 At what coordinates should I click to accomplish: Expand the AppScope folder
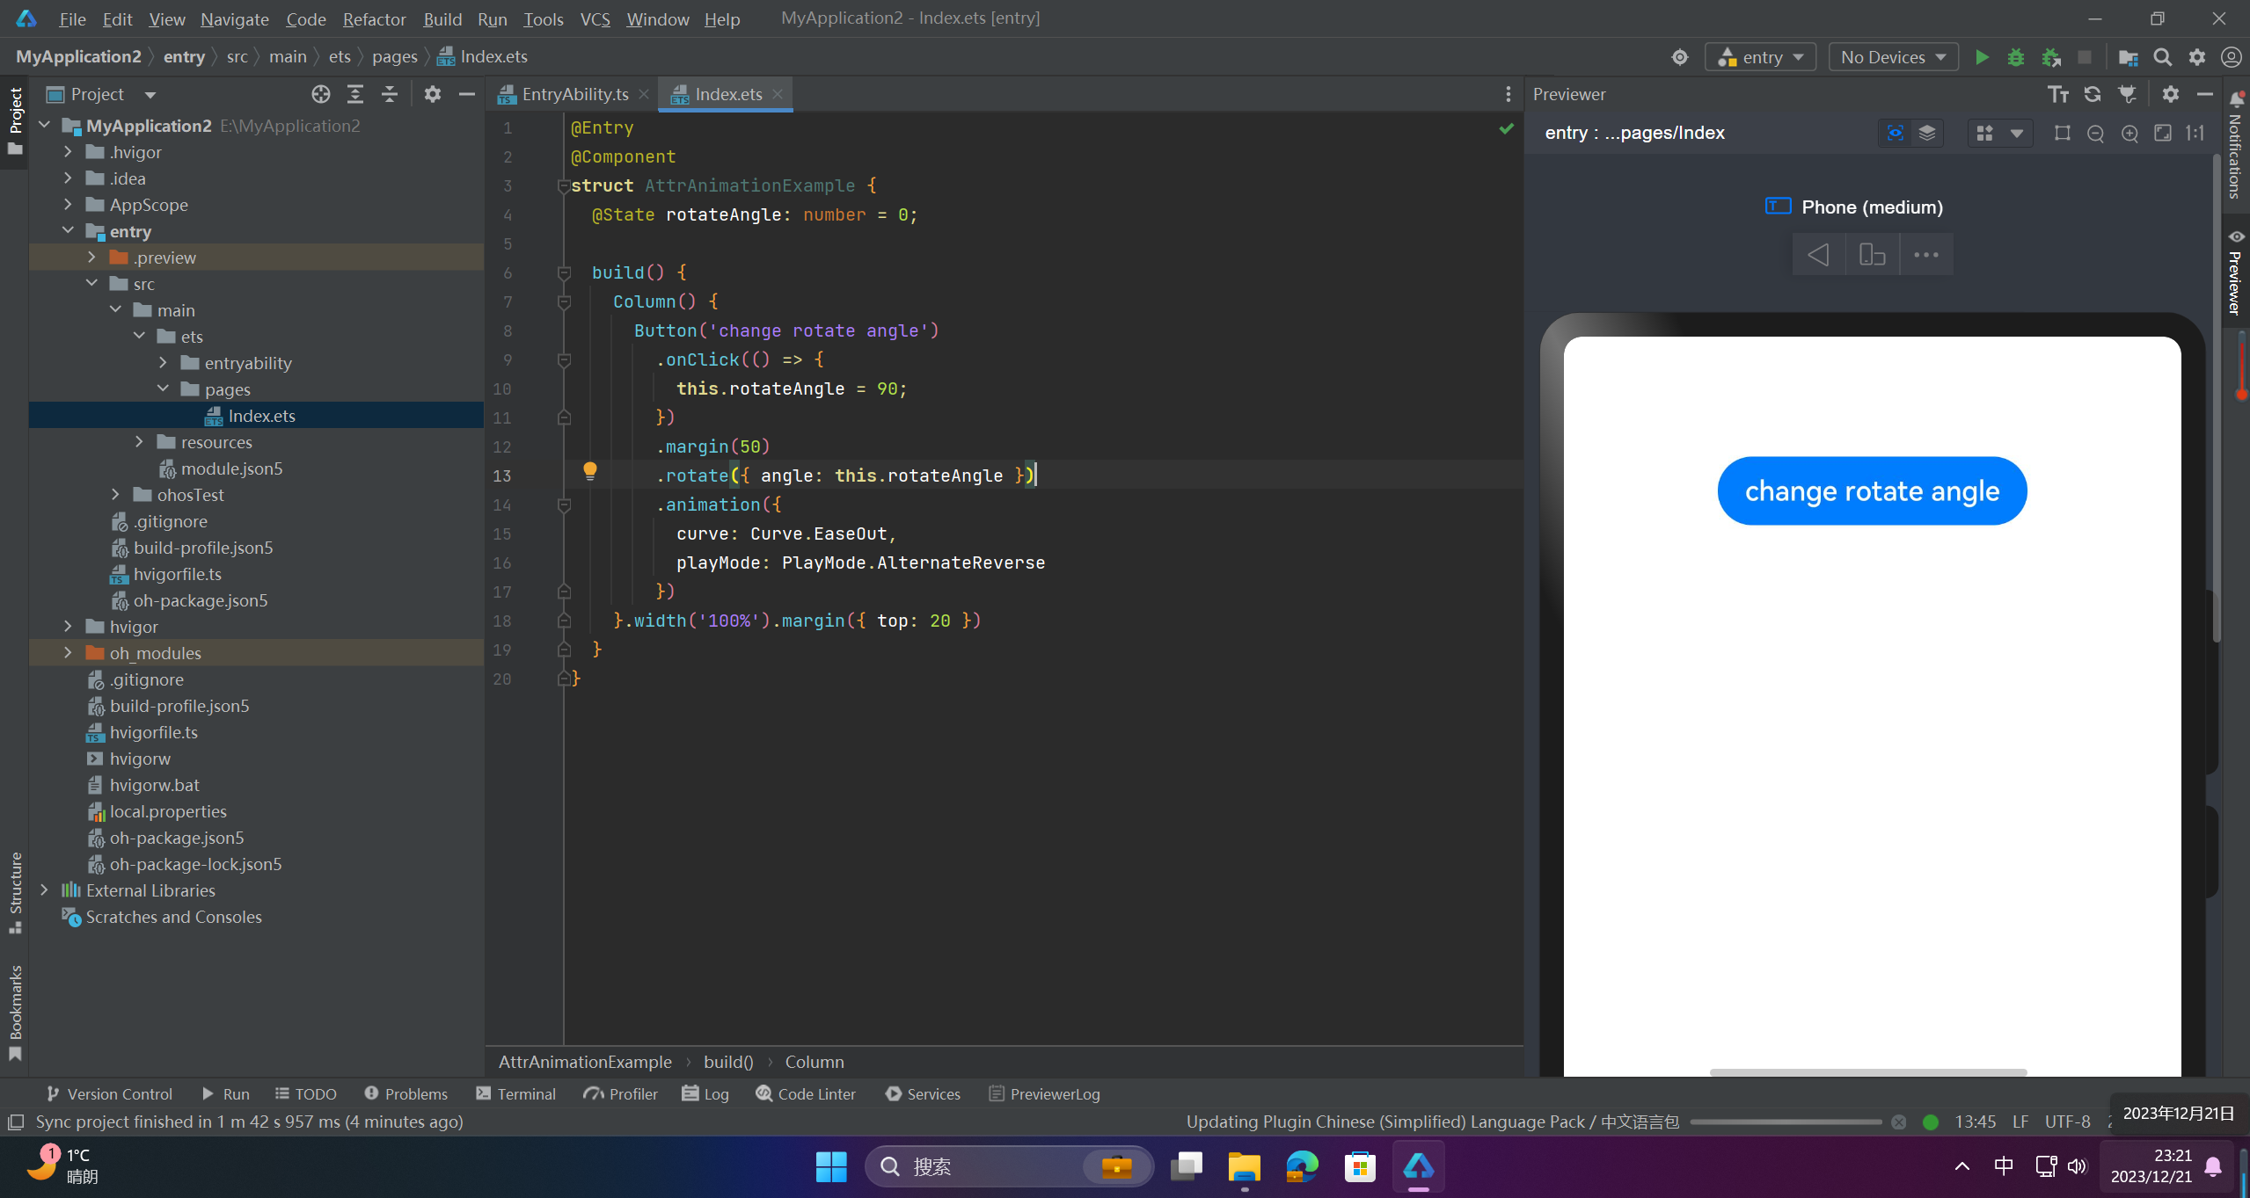click(68, 205)
